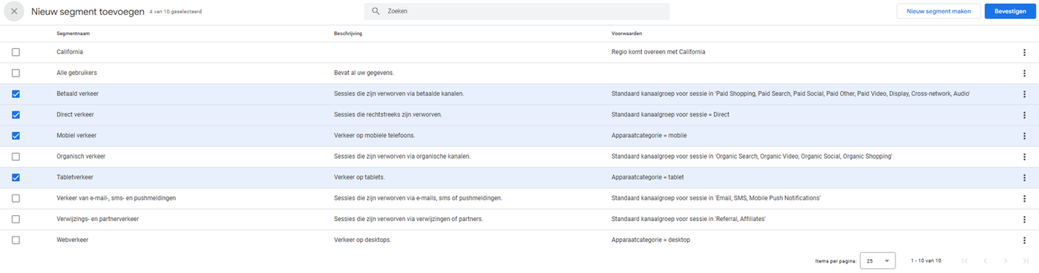Viewport: 1039px width, 273px height.
Task: Check the Alle gebruikers checkbox
Action: pos(16,73)
